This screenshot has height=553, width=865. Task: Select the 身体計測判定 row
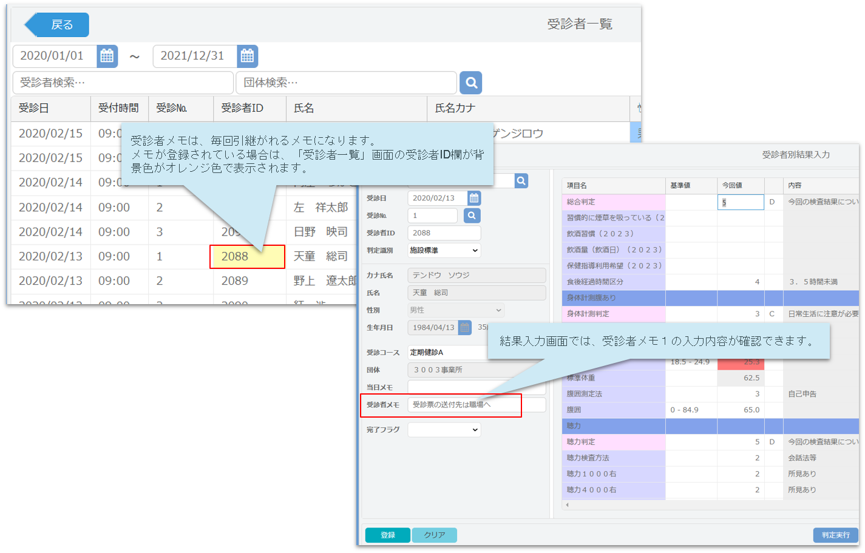click(x=710, y=314)
